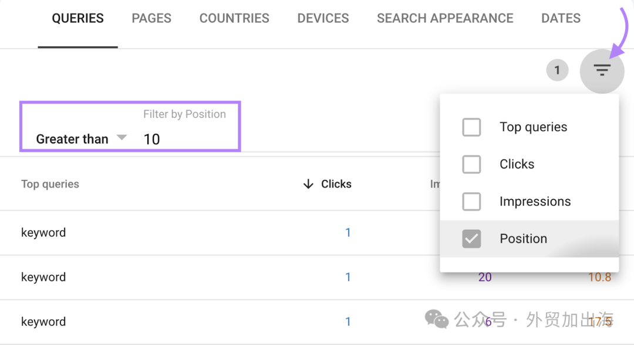Click the Clicks sort arrow icon
This screenshot has height=345, width=634.
[308, 184]
